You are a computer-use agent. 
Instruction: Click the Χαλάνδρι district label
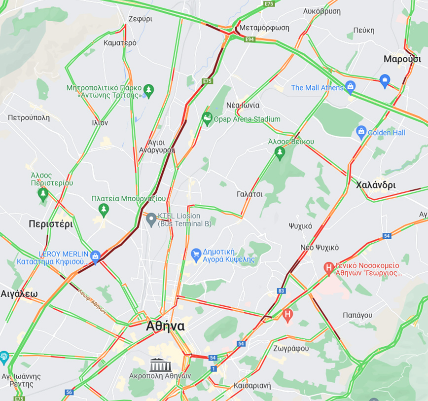click(x=376, y=185)
